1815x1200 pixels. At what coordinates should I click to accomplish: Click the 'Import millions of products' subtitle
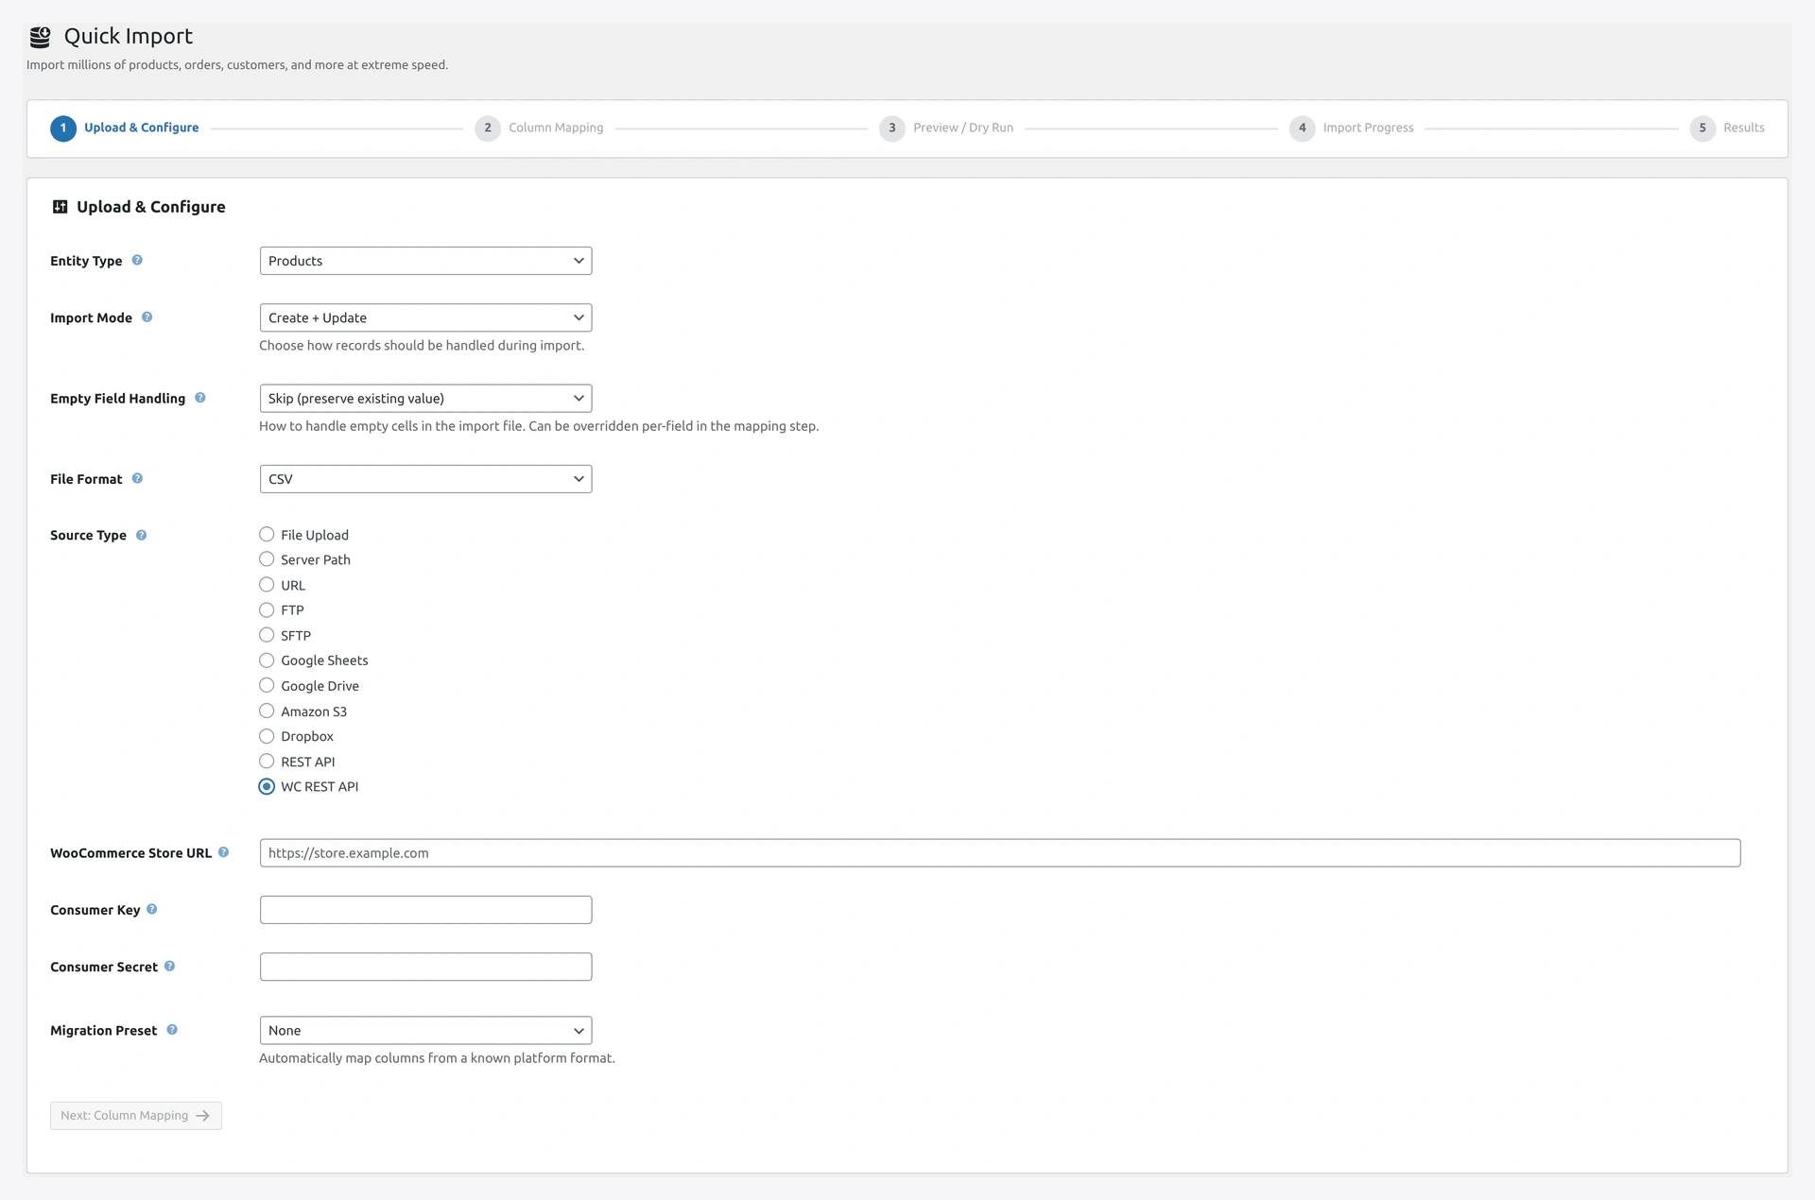coord(237,65)
